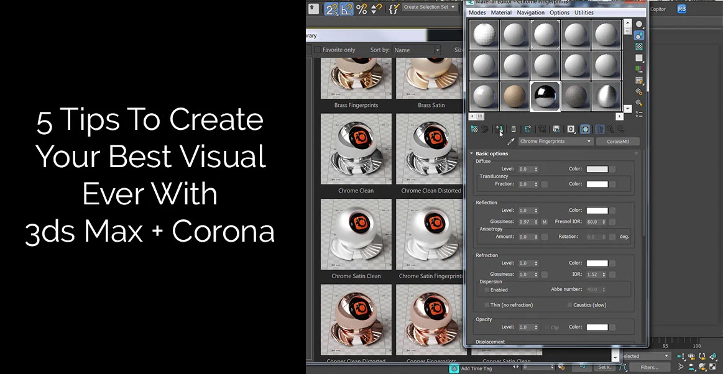Toggle 2.5D Snap in the main toolbar
Viewport: 723px width, 374px height.
pos(331,8)
